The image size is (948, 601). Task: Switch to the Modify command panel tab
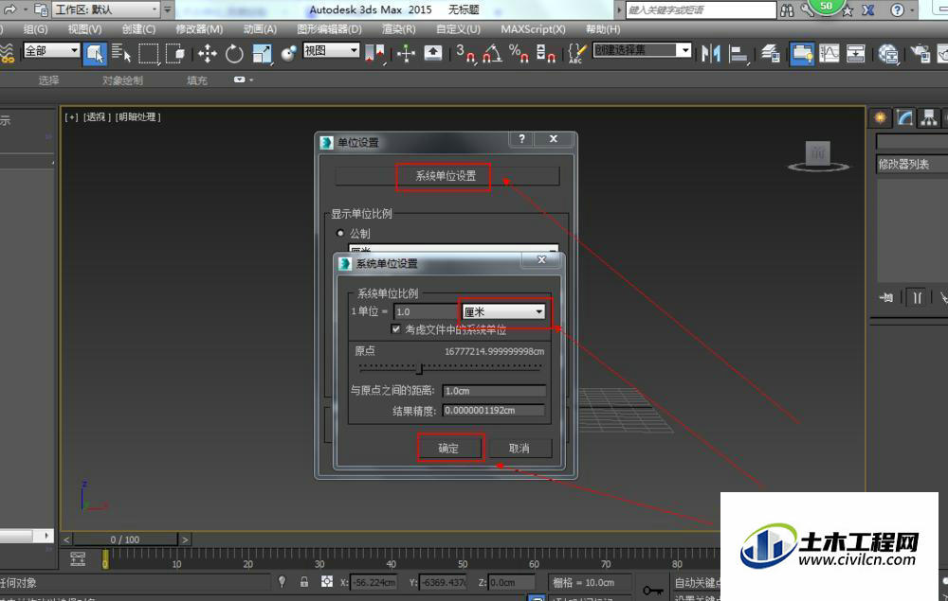coord(905,117)
